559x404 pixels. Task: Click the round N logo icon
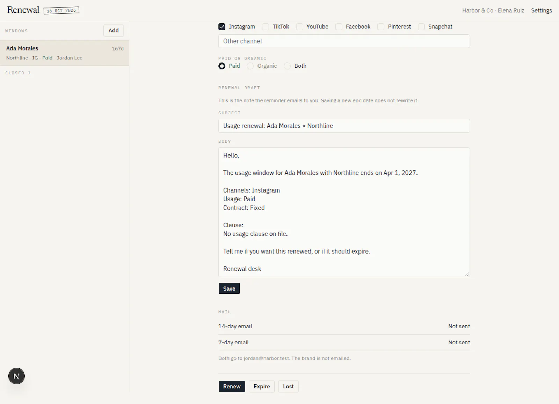[x=16, y=376]
